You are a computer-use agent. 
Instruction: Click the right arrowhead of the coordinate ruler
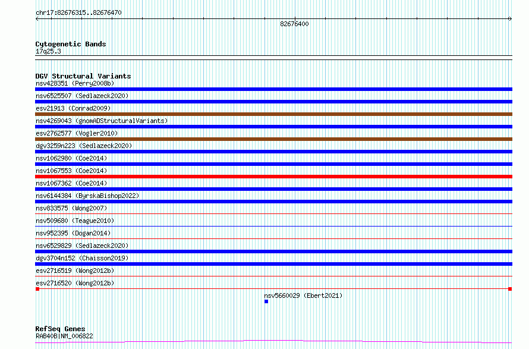click(511, 19)
